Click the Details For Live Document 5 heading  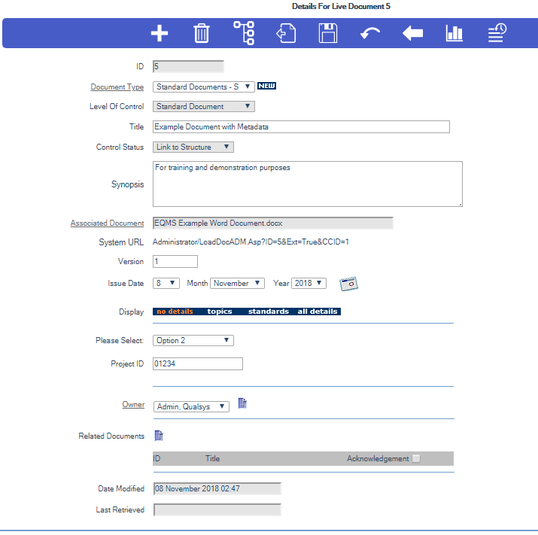(x=341, y=6)
